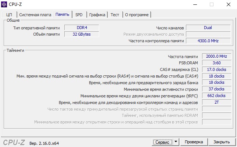
Task: Click the 4300.0 MHz controller frequency value
Action: [208, 41]
